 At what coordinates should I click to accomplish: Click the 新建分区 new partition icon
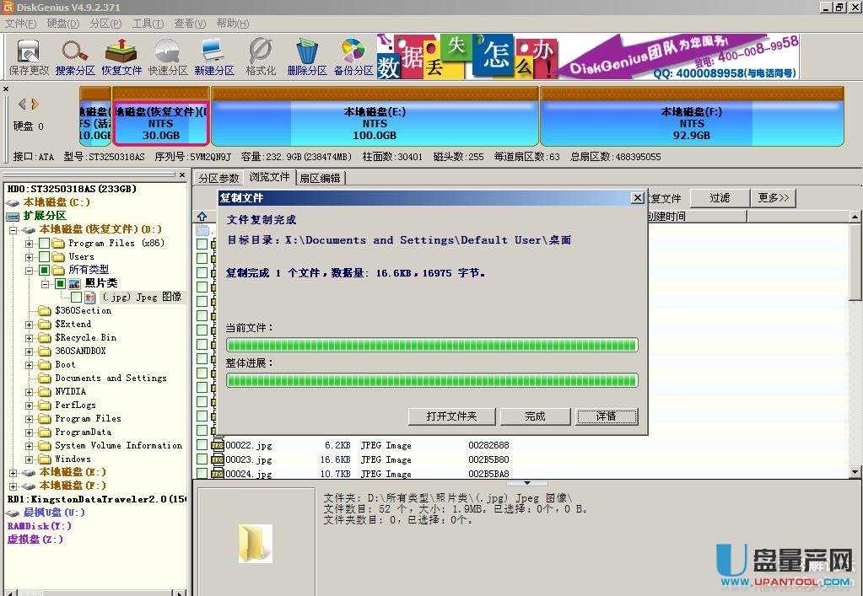(214, 56)
